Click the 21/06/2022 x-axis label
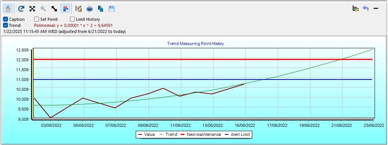 [341, 125]
